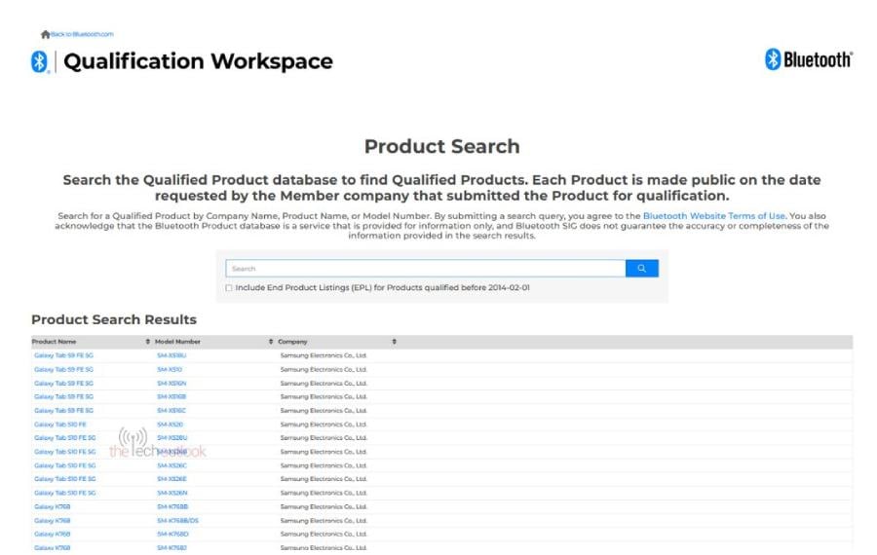Screen dimensions: 877x555
Task: Sort results by Product Name arrows
Action: [148, 342]
